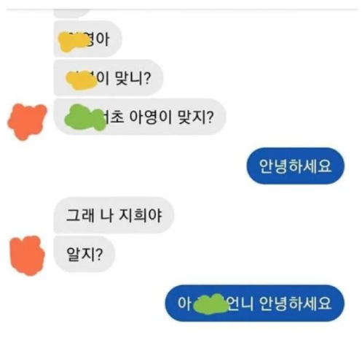This screenshot has width=362, height=337.
Task: Click the word '맞니?' in the second bubble
Action: pos(133,78)
